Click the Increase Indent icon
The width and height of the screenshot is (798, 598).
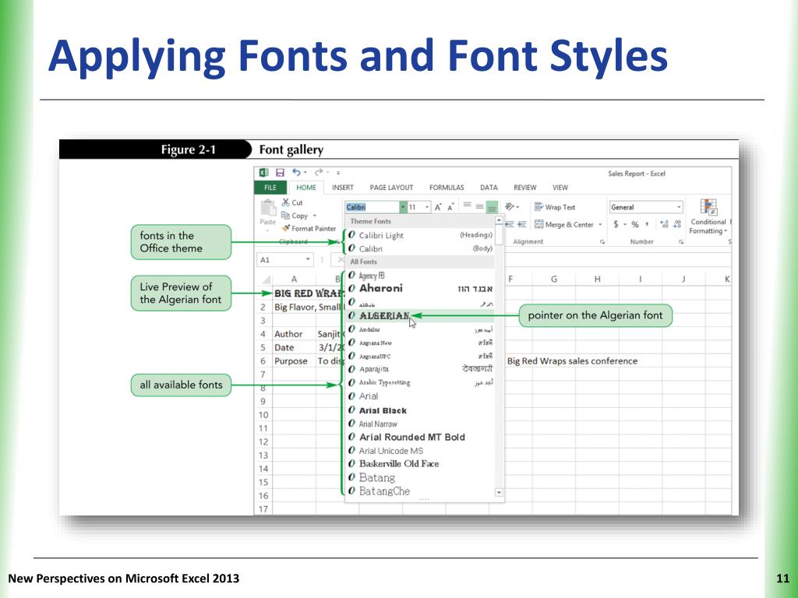(x=521, y=224)
